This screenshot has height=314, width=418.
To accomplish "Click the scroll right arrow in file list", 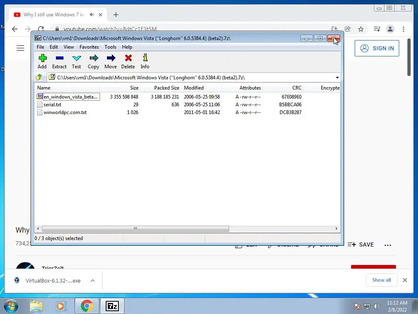I will 336,229.
